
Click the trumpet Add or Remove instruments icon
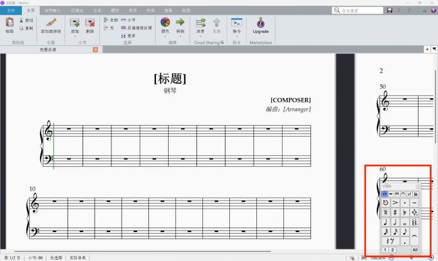click(51, 23)
